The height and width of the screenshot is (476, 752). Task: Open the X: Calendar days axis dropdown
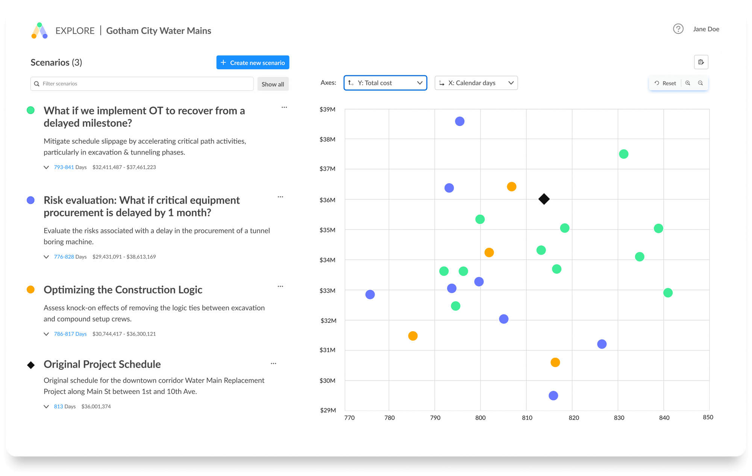pyautogui.click(x=476, y=83)
